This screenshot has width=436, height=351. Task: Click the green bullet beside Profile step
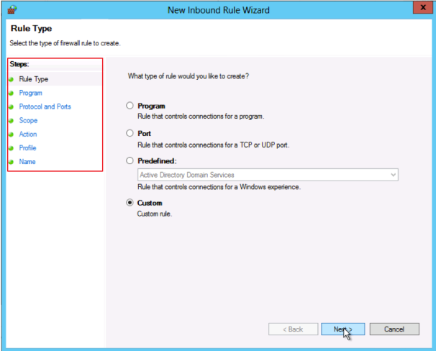(x=11, y=148)
